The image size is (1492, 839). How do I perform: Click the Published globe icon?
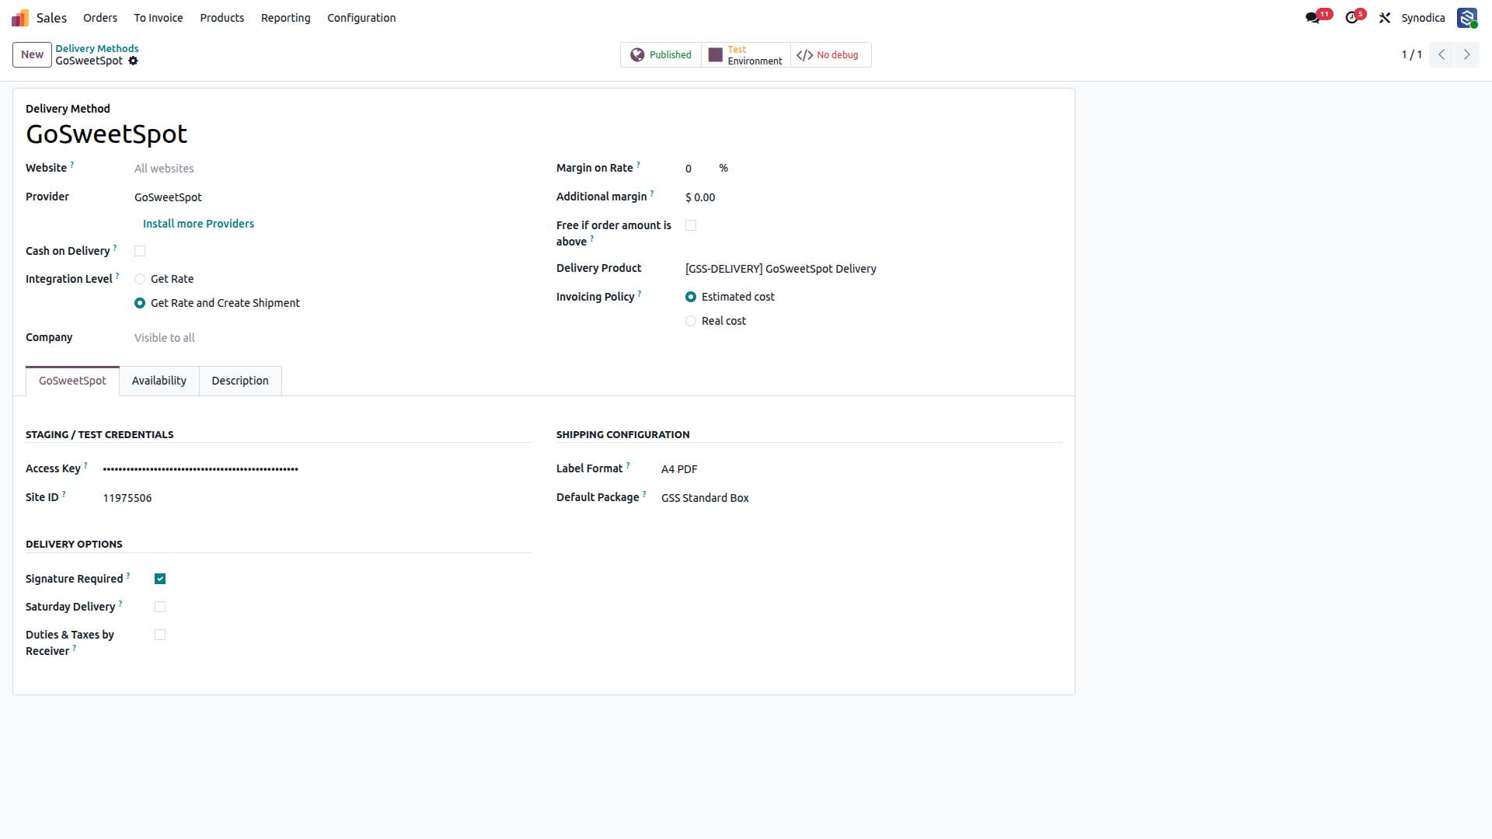tap(637, 54)
